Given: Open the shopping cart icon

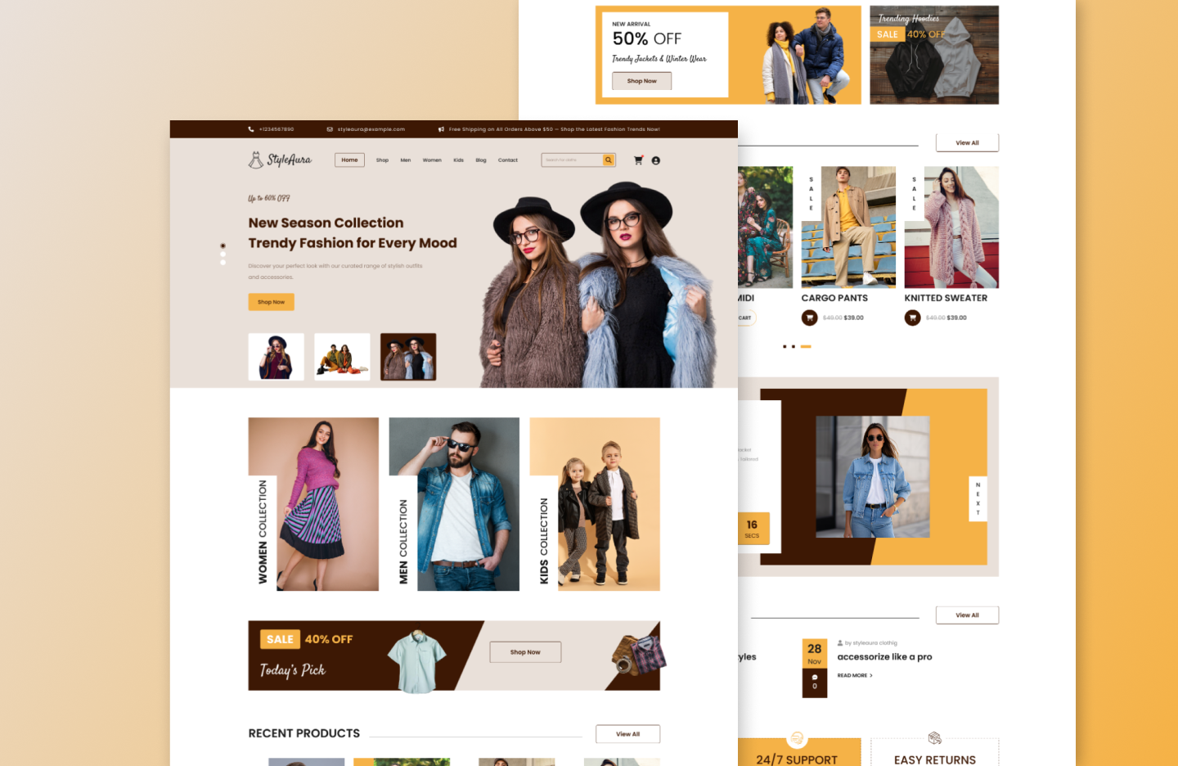Looking at the screenshot, I should pyautogui.click(x=639, y=160).
